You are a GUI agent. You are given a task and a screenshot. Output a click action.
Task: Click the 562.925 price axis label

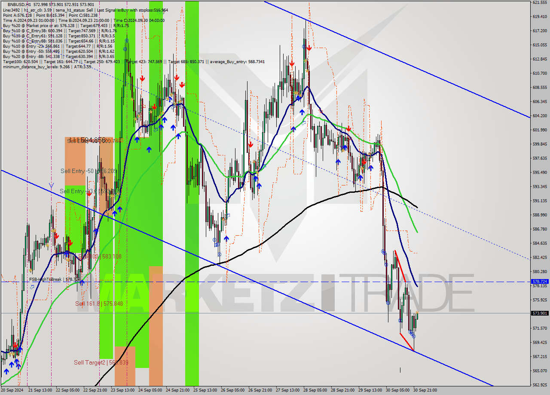[x=540, y=385]
